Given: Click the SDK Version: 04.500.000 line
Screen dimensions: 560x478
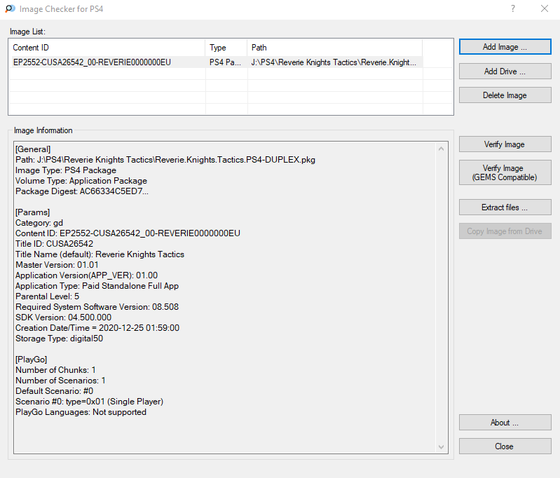Looking at the screenshot, I should (x=63, y=317).
